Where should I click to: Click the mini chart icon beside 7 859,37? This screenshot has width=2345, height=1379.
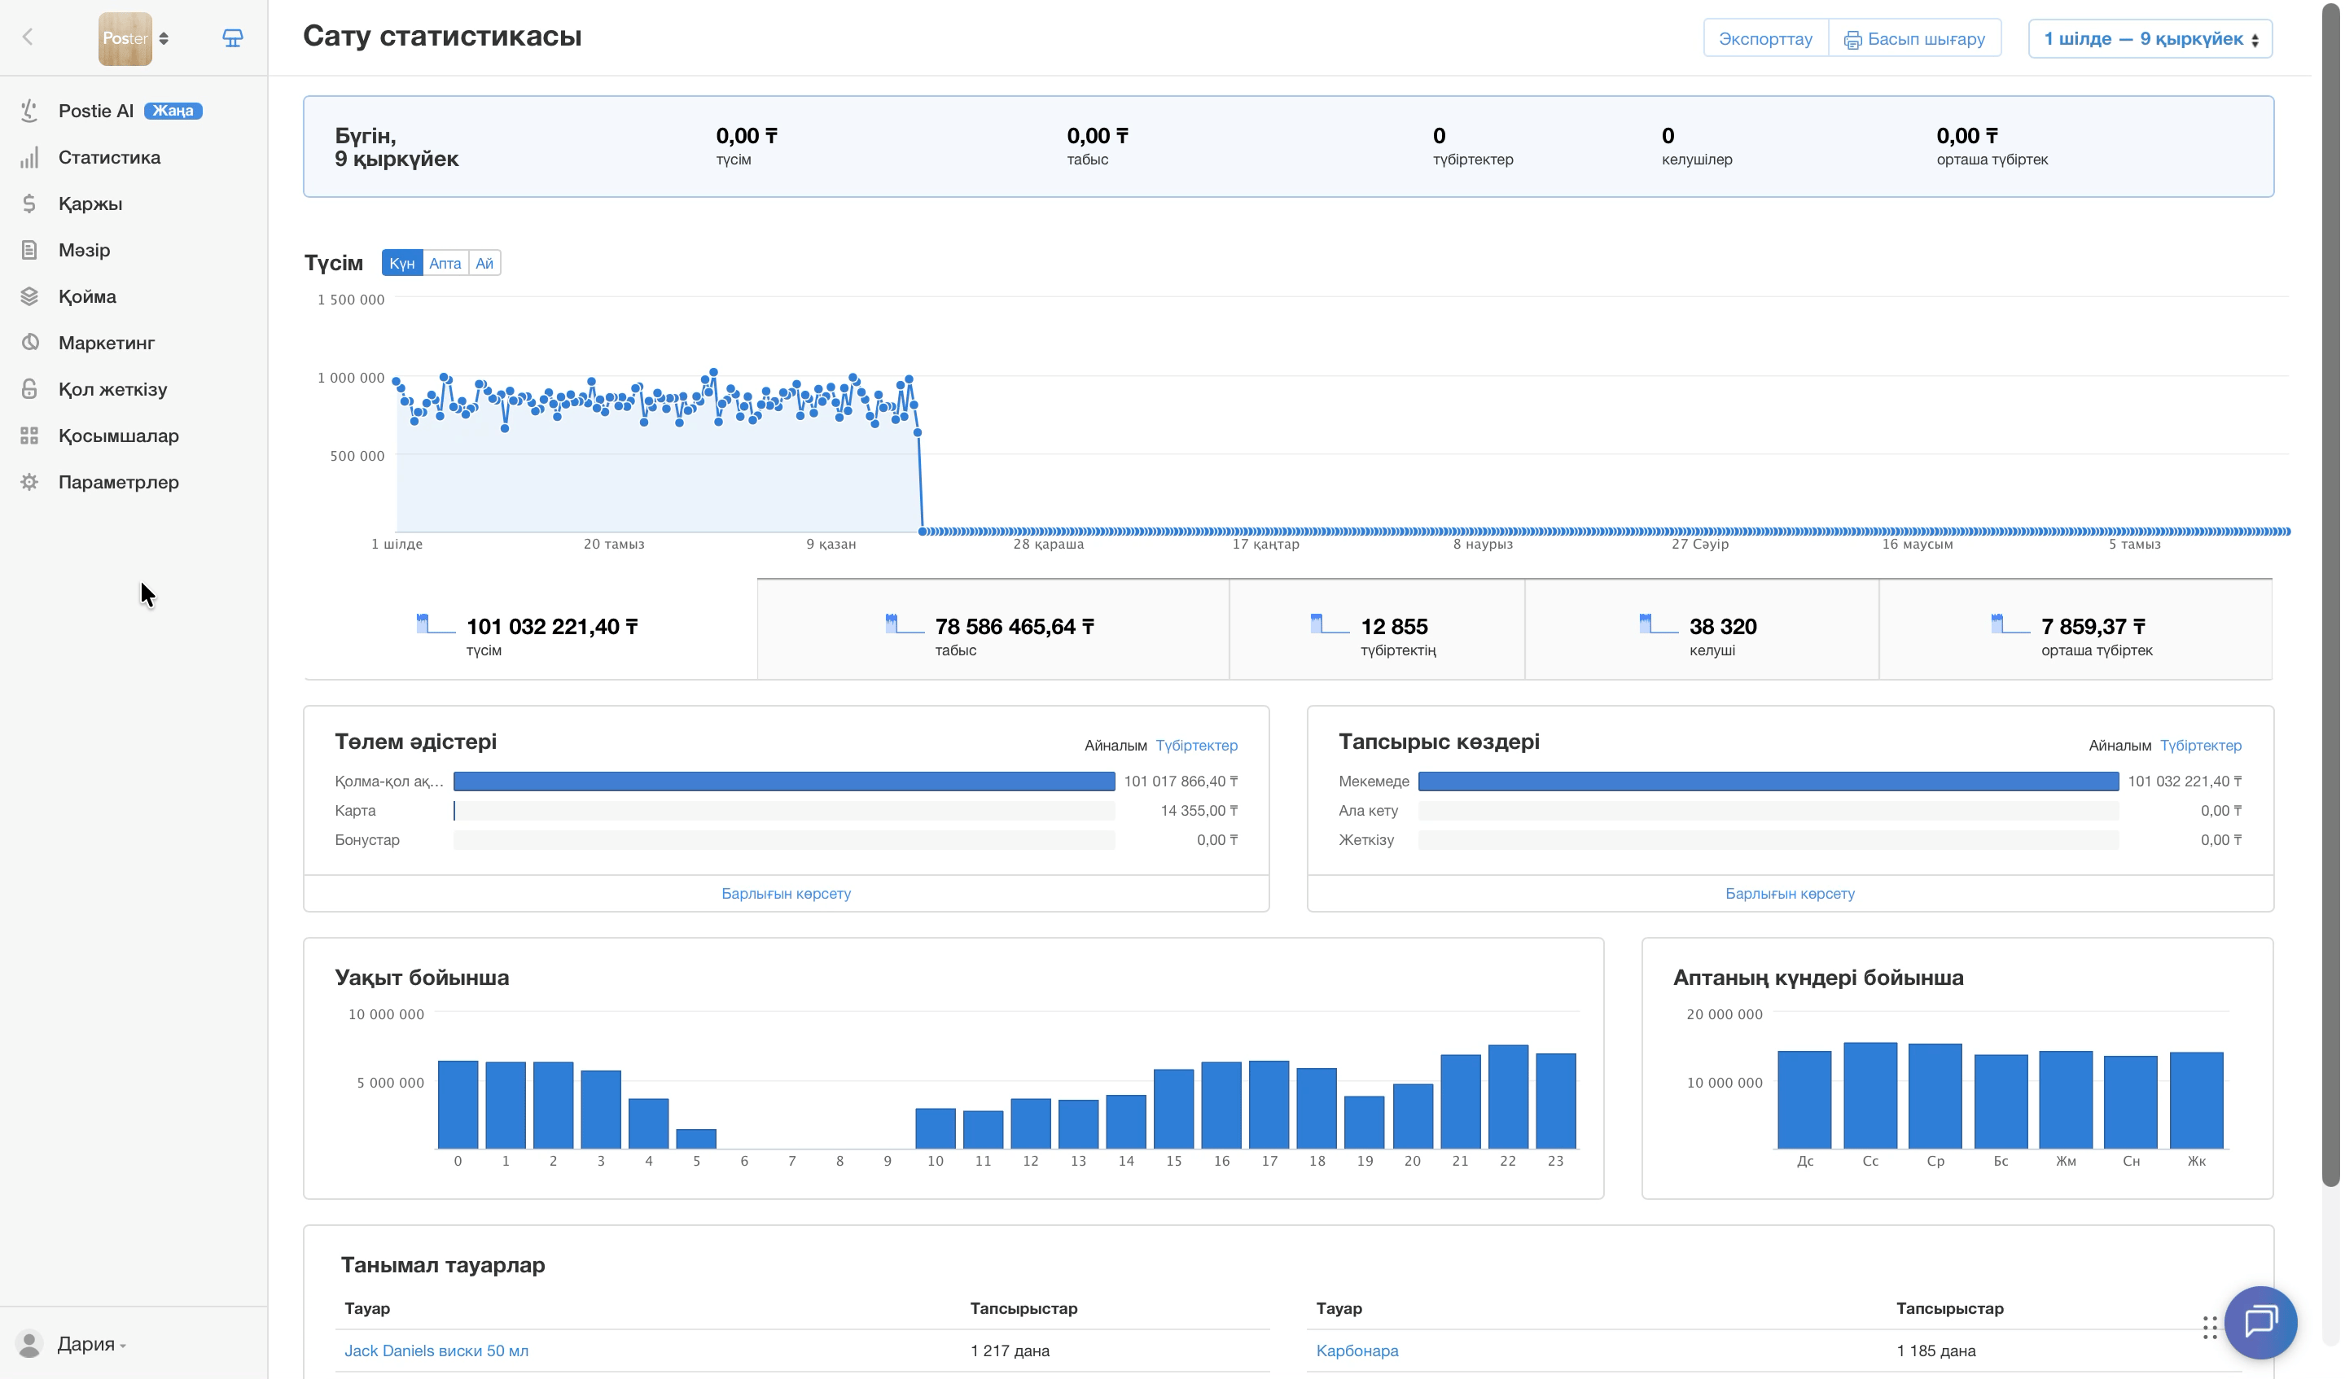pos(2010,624)
